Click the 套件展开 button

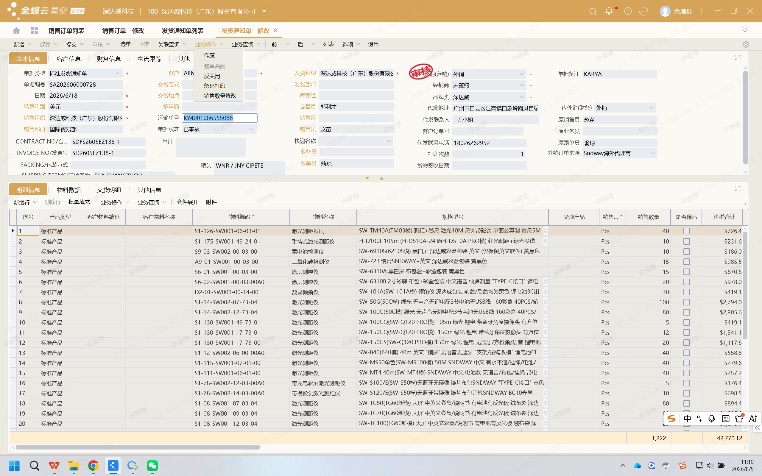(187, 202)
